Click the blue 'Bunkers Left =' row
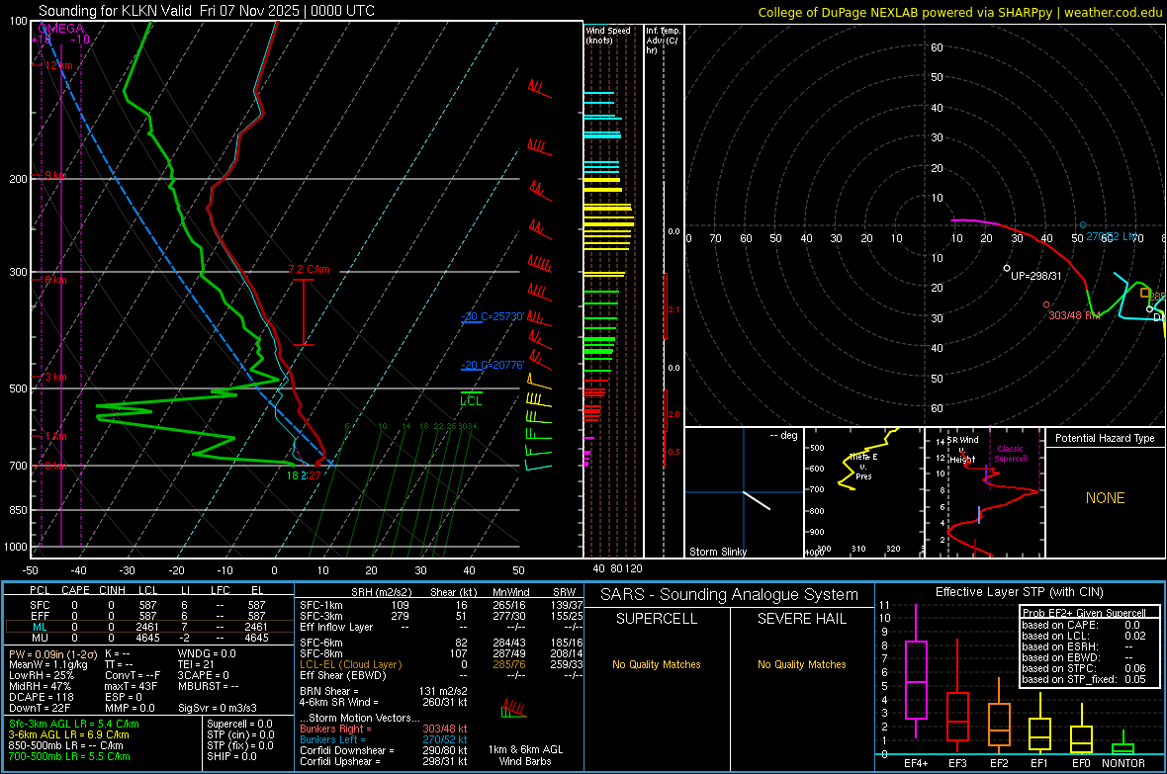1167x774 pixels. 384,739
